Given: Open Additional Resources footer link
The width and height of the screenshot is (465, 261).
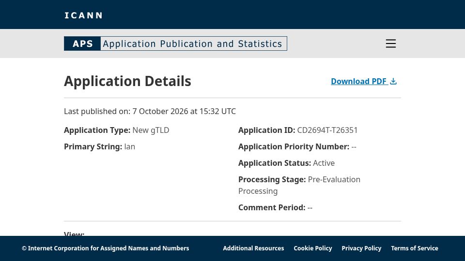Looking at the screenshot, I should click(x=253, y=248).
